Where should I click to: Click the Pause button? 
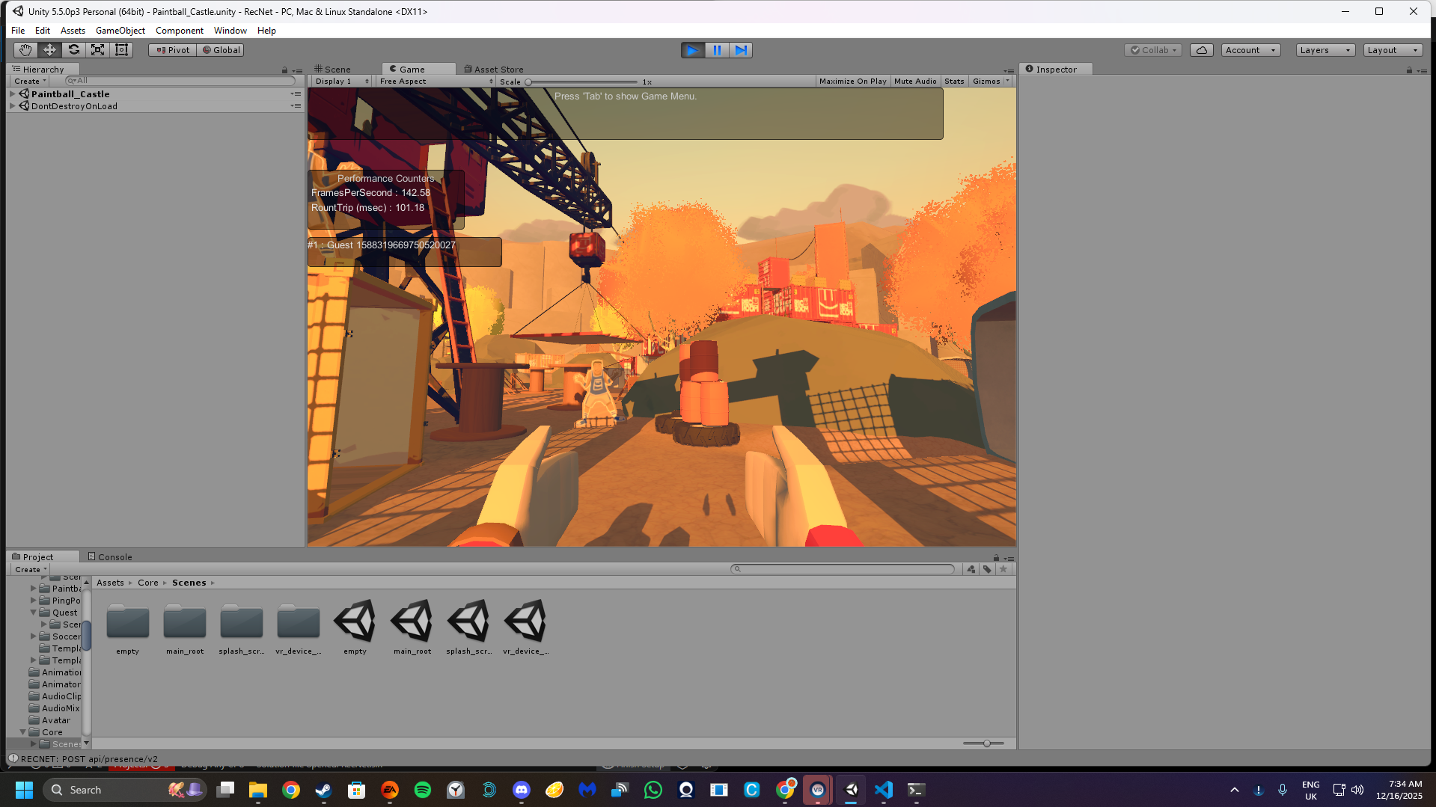(717, 50)
